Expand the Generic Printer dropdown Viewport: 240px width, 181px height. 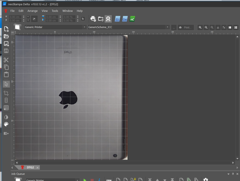pos(85,27)
